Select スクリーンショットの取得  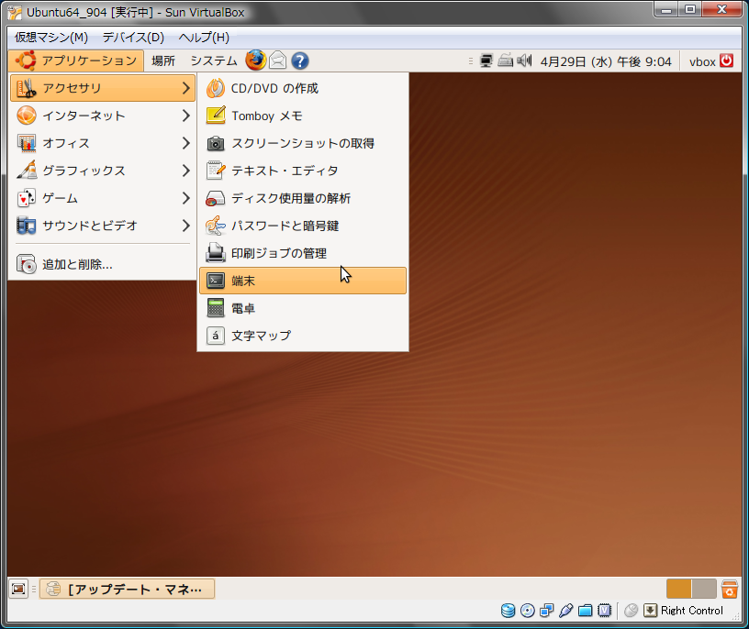[x=303, y=143]
